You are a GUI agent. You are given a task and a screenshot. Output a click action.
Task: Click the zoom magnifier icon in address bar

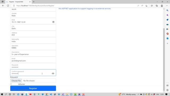138,6
